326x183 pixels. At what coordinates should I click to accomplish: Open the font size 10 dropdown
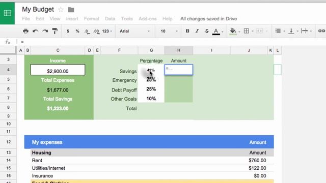click(169, 31)
